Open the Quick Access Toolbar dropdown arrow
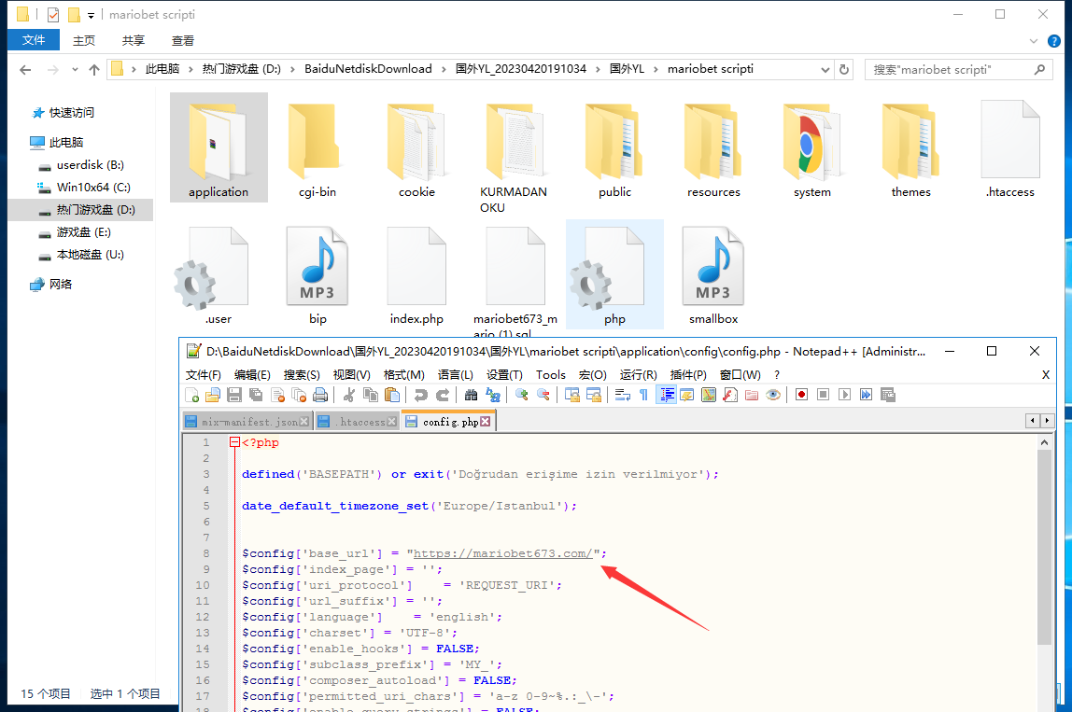Image resolution: width=1072 pixels, height=712 pixels. point(91,15)
